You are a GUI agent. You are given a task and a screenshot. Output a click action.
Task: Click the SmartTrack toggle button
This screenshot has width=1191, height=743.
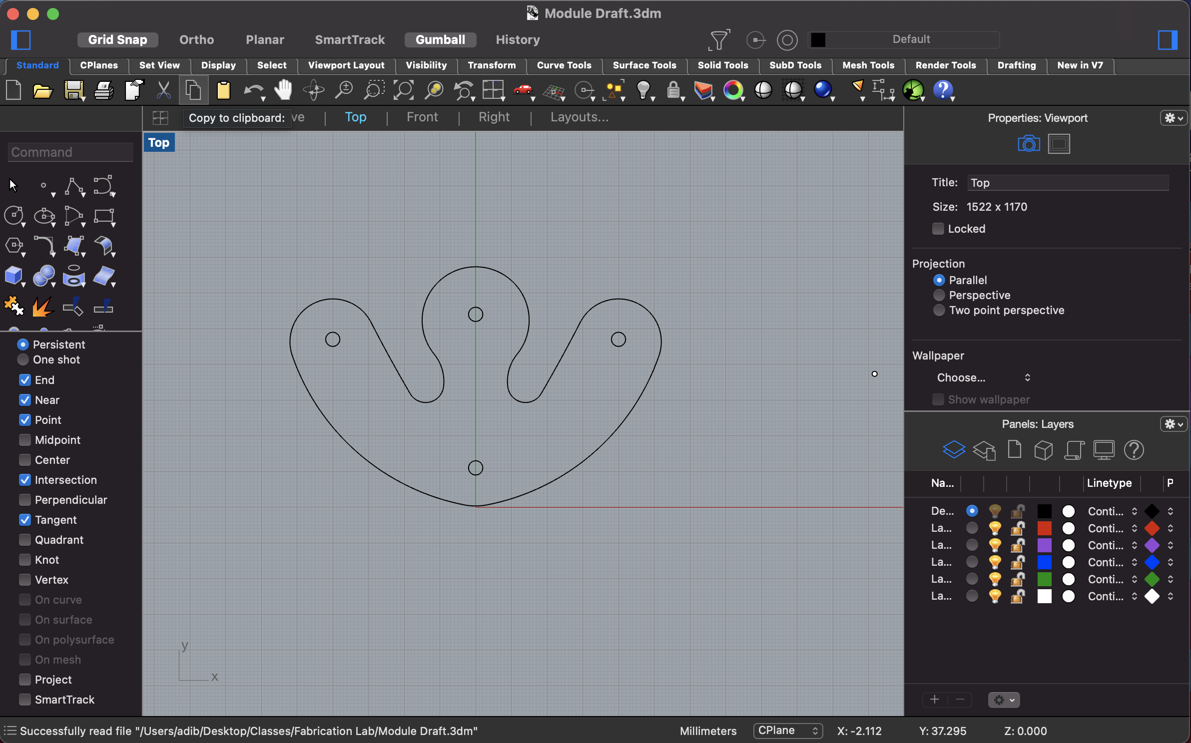coord(349,39)
